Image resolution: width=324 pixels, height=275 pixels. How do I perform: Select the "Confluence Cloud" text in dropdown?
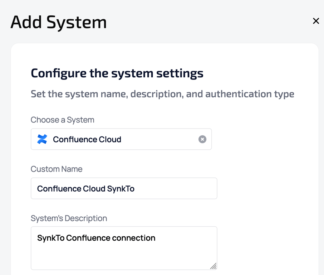(x=87, y=139)
